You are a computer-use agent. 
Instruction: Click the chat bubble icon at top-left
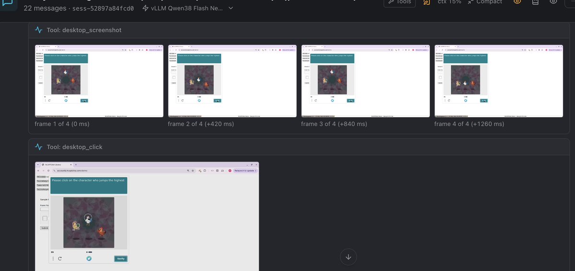click(x=8, y=3)
